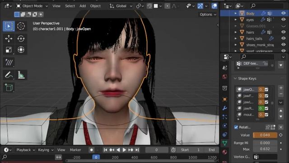Open the Physics properties tab
Screen dimensions: 289x163
pyautogui.click(x=225, y=126)
